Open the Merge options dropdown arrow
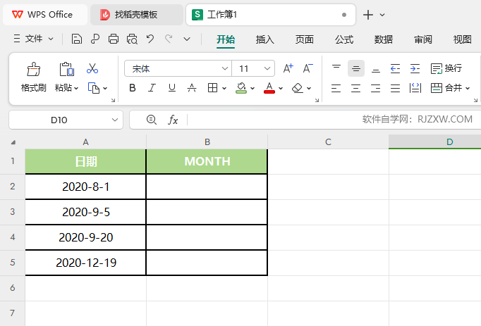481x326 pixels. click(468, 89)
